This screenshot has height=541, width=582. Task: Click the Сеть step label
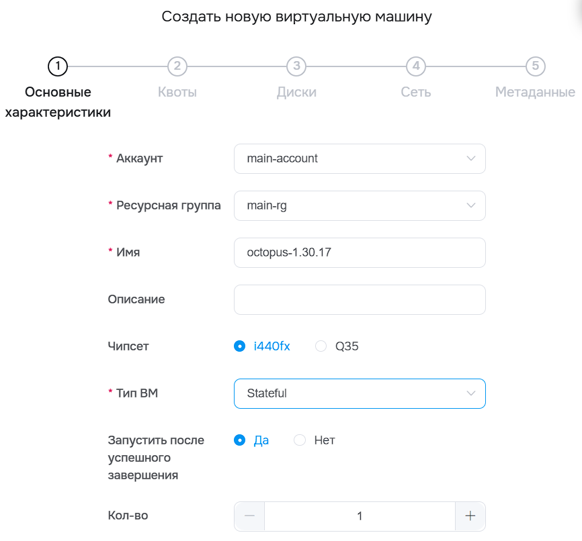tap(416, 93)
